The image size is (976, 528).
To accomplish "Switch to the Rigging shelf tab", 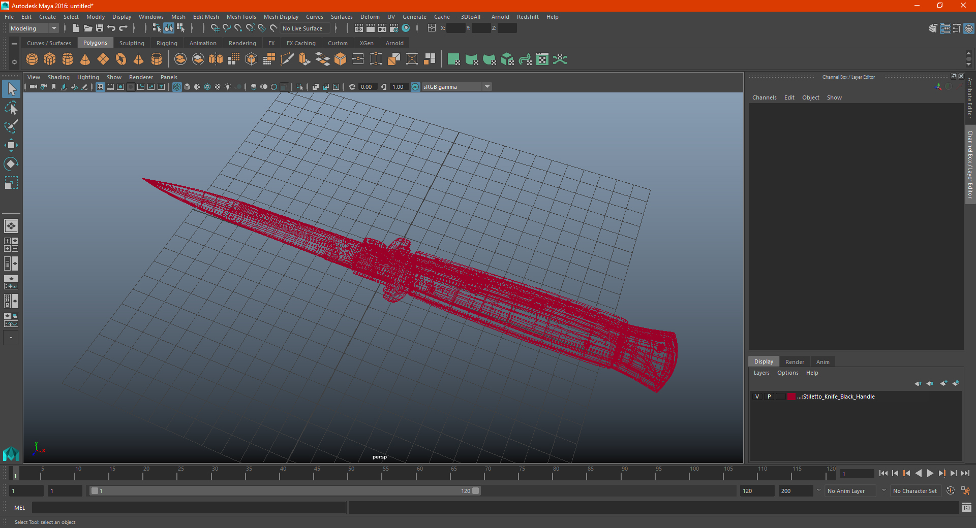I will tap(167, 43).
